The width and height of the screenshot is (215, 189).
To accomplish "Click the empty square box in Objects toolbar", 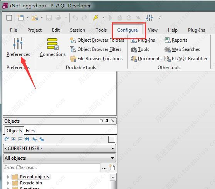I will click(112, 140).
